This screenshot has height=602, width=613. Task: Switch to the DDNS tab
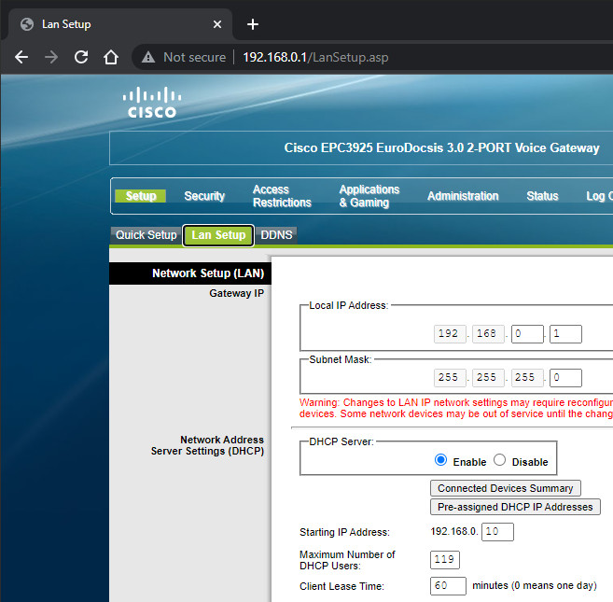click(x=276, y=235)
